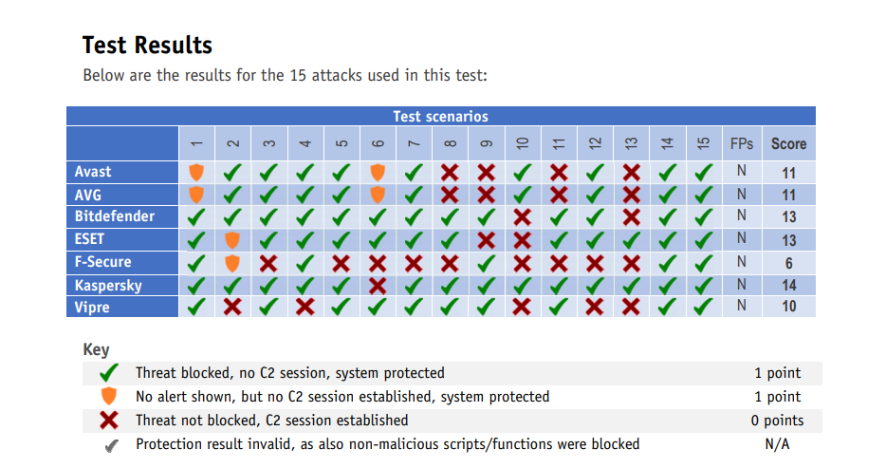Click the orange shield icon in the Key
886x468 pixels.
[108, 396]
